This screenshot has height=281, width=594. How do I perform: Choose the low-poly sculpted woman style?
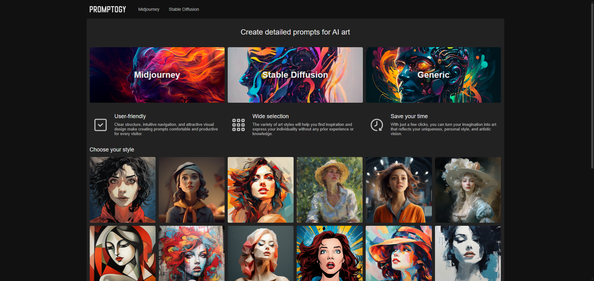(x=260, y=253)
